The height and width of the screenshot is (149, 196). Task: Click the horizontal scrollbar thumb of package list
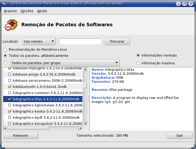click(28, 128)
